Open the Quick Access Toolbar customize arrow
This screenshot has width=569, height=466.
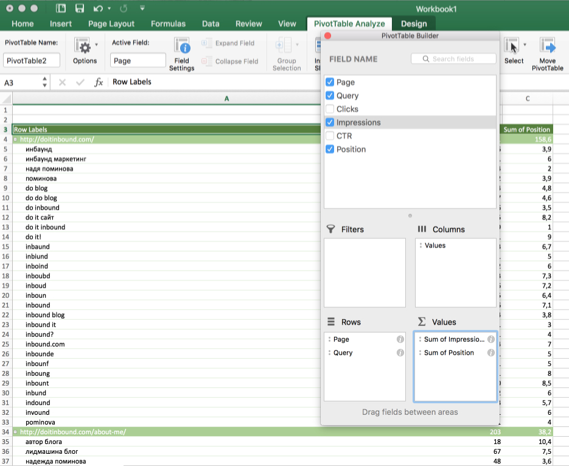[x=142, y=8]
